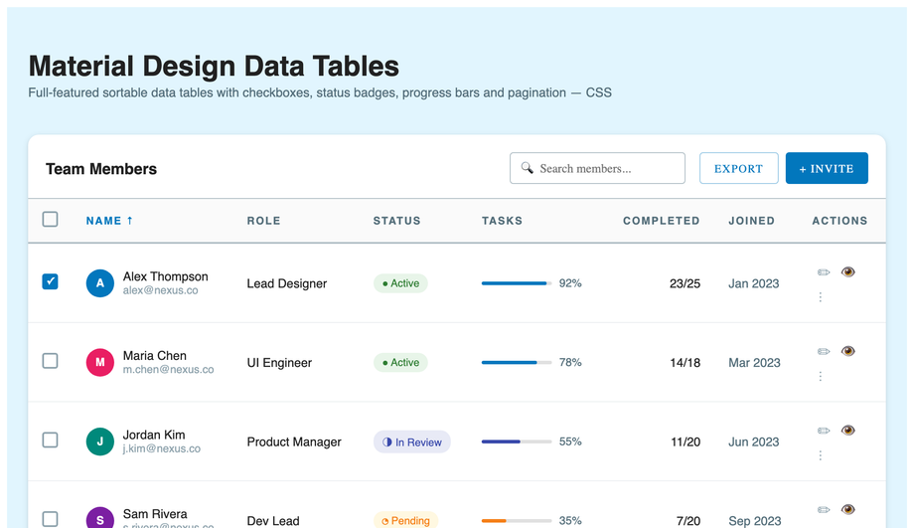Click the edit pencil icon for Alex Thompson
Viewport: 914px width, 528px height.
(x=823, y=271)
